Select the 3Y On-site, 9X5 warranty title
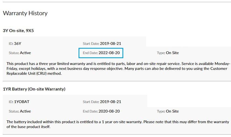The width and height of the screenshot is (231, 137). tap(19, 30)
